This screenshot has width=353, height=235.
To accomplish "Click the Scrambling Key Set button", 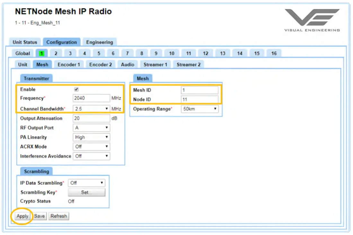I will pos(86,192).
